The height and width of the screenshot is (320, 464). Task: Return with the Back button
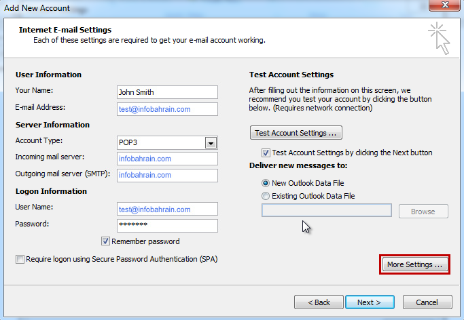tap(319, 302)
